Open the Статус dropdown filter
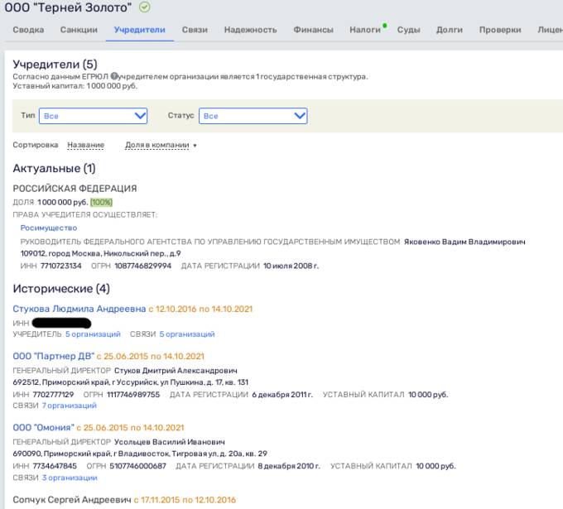Screen dimensions: 563x509 click(x=253, y=116)
